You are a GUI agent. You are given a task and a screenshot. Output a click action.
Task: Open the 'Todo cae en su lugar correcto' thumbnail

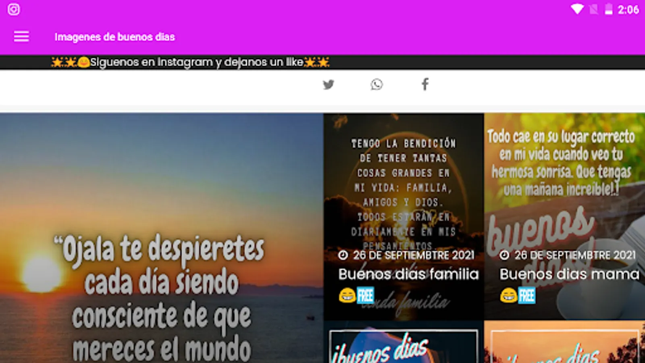(564, 217)
